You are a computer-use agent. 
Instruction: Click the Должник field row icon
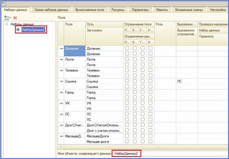[x=61, y=48]
